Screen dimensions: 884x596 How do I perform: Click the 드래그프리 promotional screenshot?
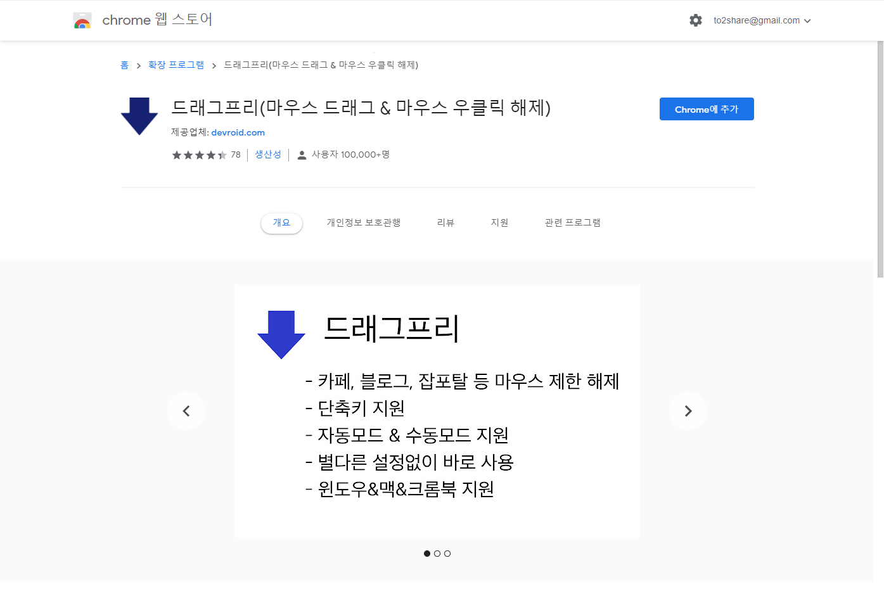(x=437, y=411)
